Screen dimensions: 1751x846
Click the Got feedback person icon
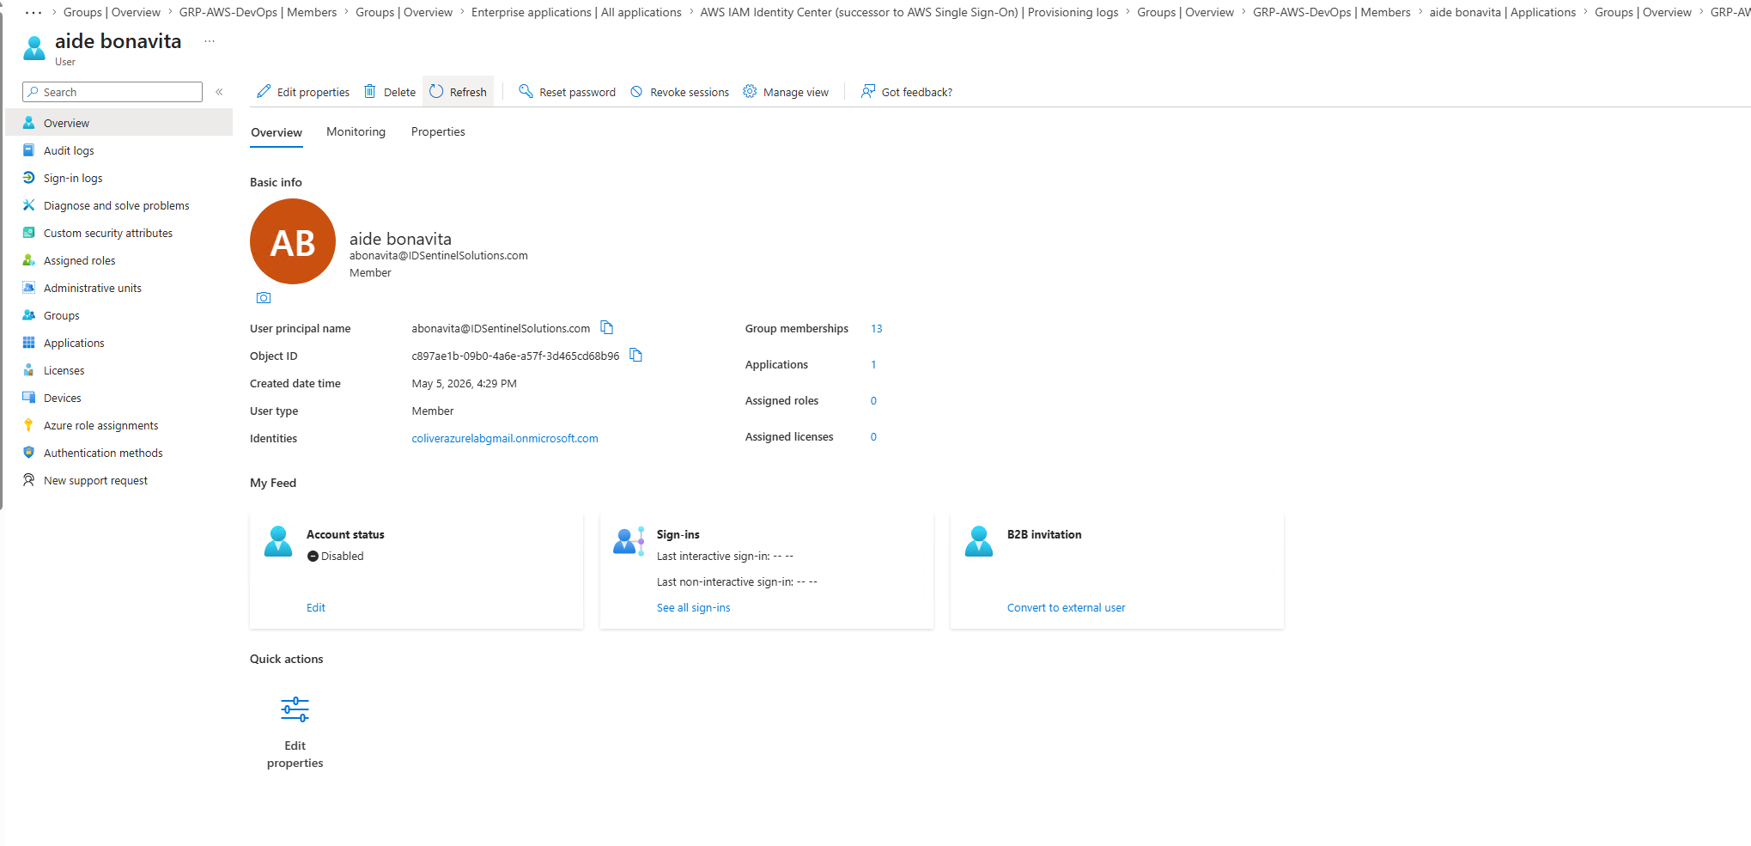[x=868, y=91]
